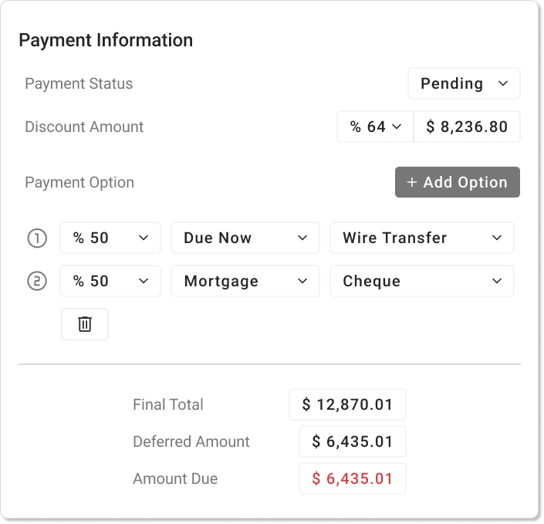The width and height of the screenshot is (544, 524).
Task: Open the Due Now timing dropdown
Action: (x=245, y=238)
